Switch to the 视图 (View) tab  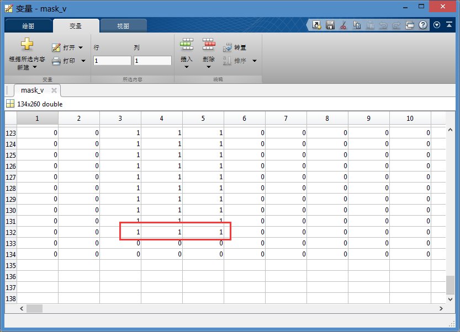click(123, 26)
